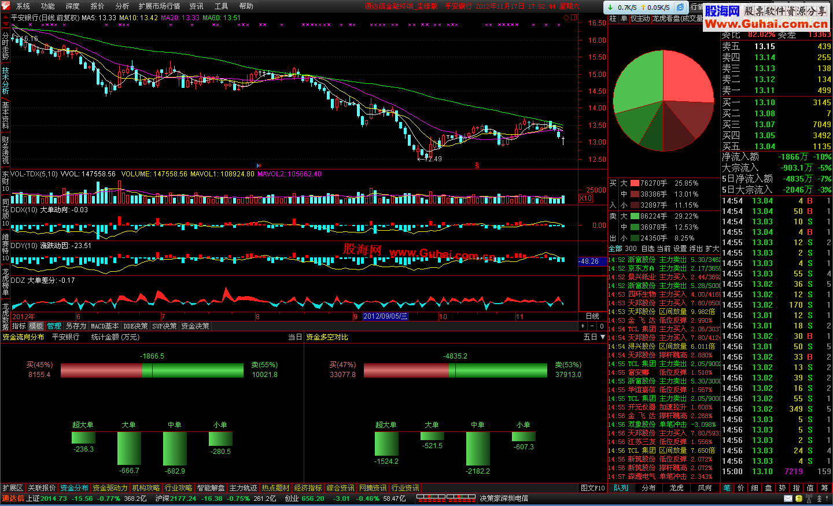Click the 另存为 button below chart
833x506 pixels.
76,326
